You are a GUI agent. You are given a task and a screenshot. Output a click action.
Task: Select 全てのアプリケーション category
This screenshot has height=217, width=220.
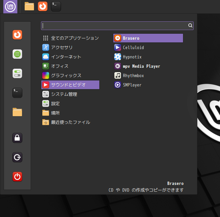pos(71,38)
